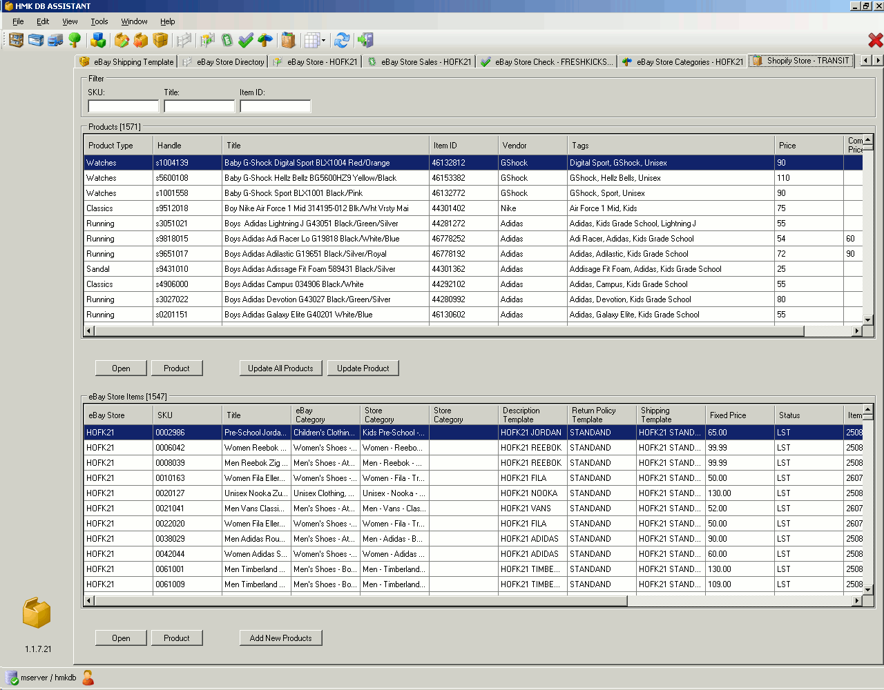Select row Boy Nike Air Force 1 Mid

tap(473, 208)
